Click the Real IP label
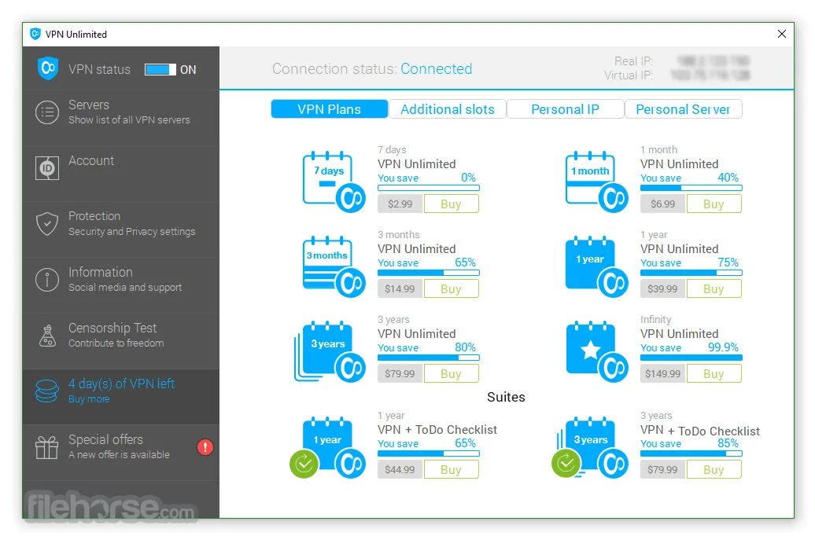The height and width of the screenshot is (547, 815). [633, 61]
